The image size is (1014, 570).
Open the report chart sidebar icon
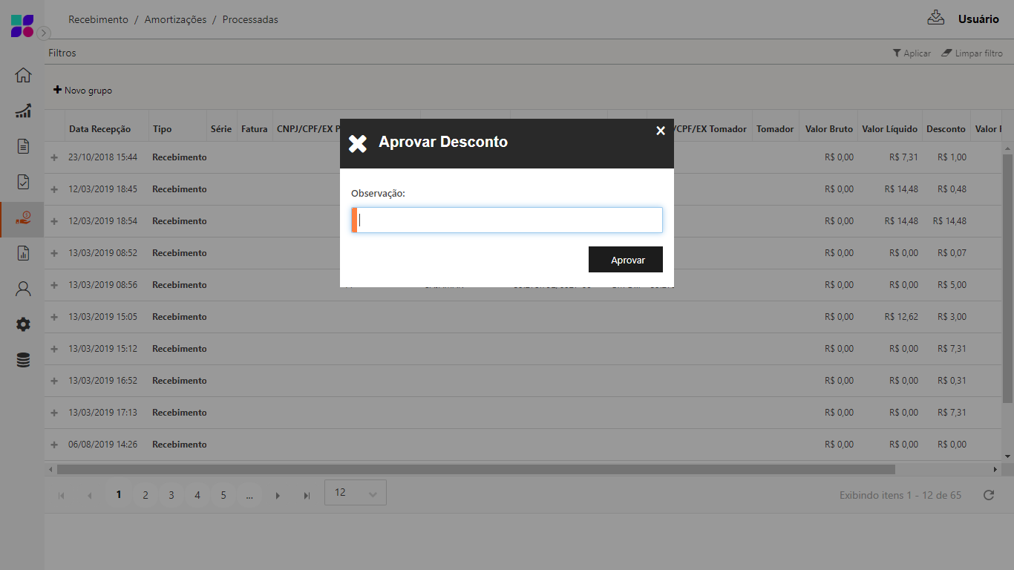(x=23, y=253)
